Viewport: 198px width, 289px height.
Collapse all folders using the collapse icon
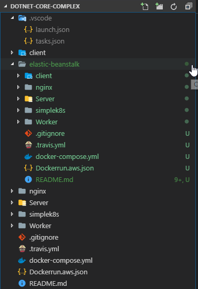coord(189,6)
